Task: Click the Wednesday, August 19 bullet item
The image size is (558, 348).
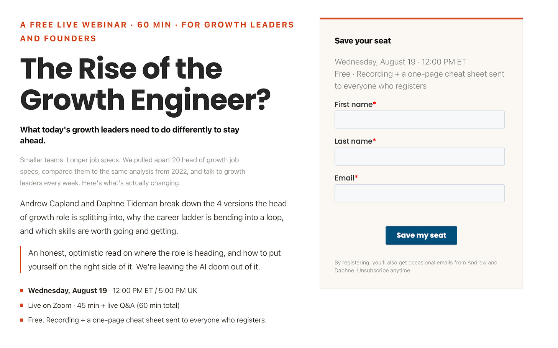Action: (x=112, y=291)
